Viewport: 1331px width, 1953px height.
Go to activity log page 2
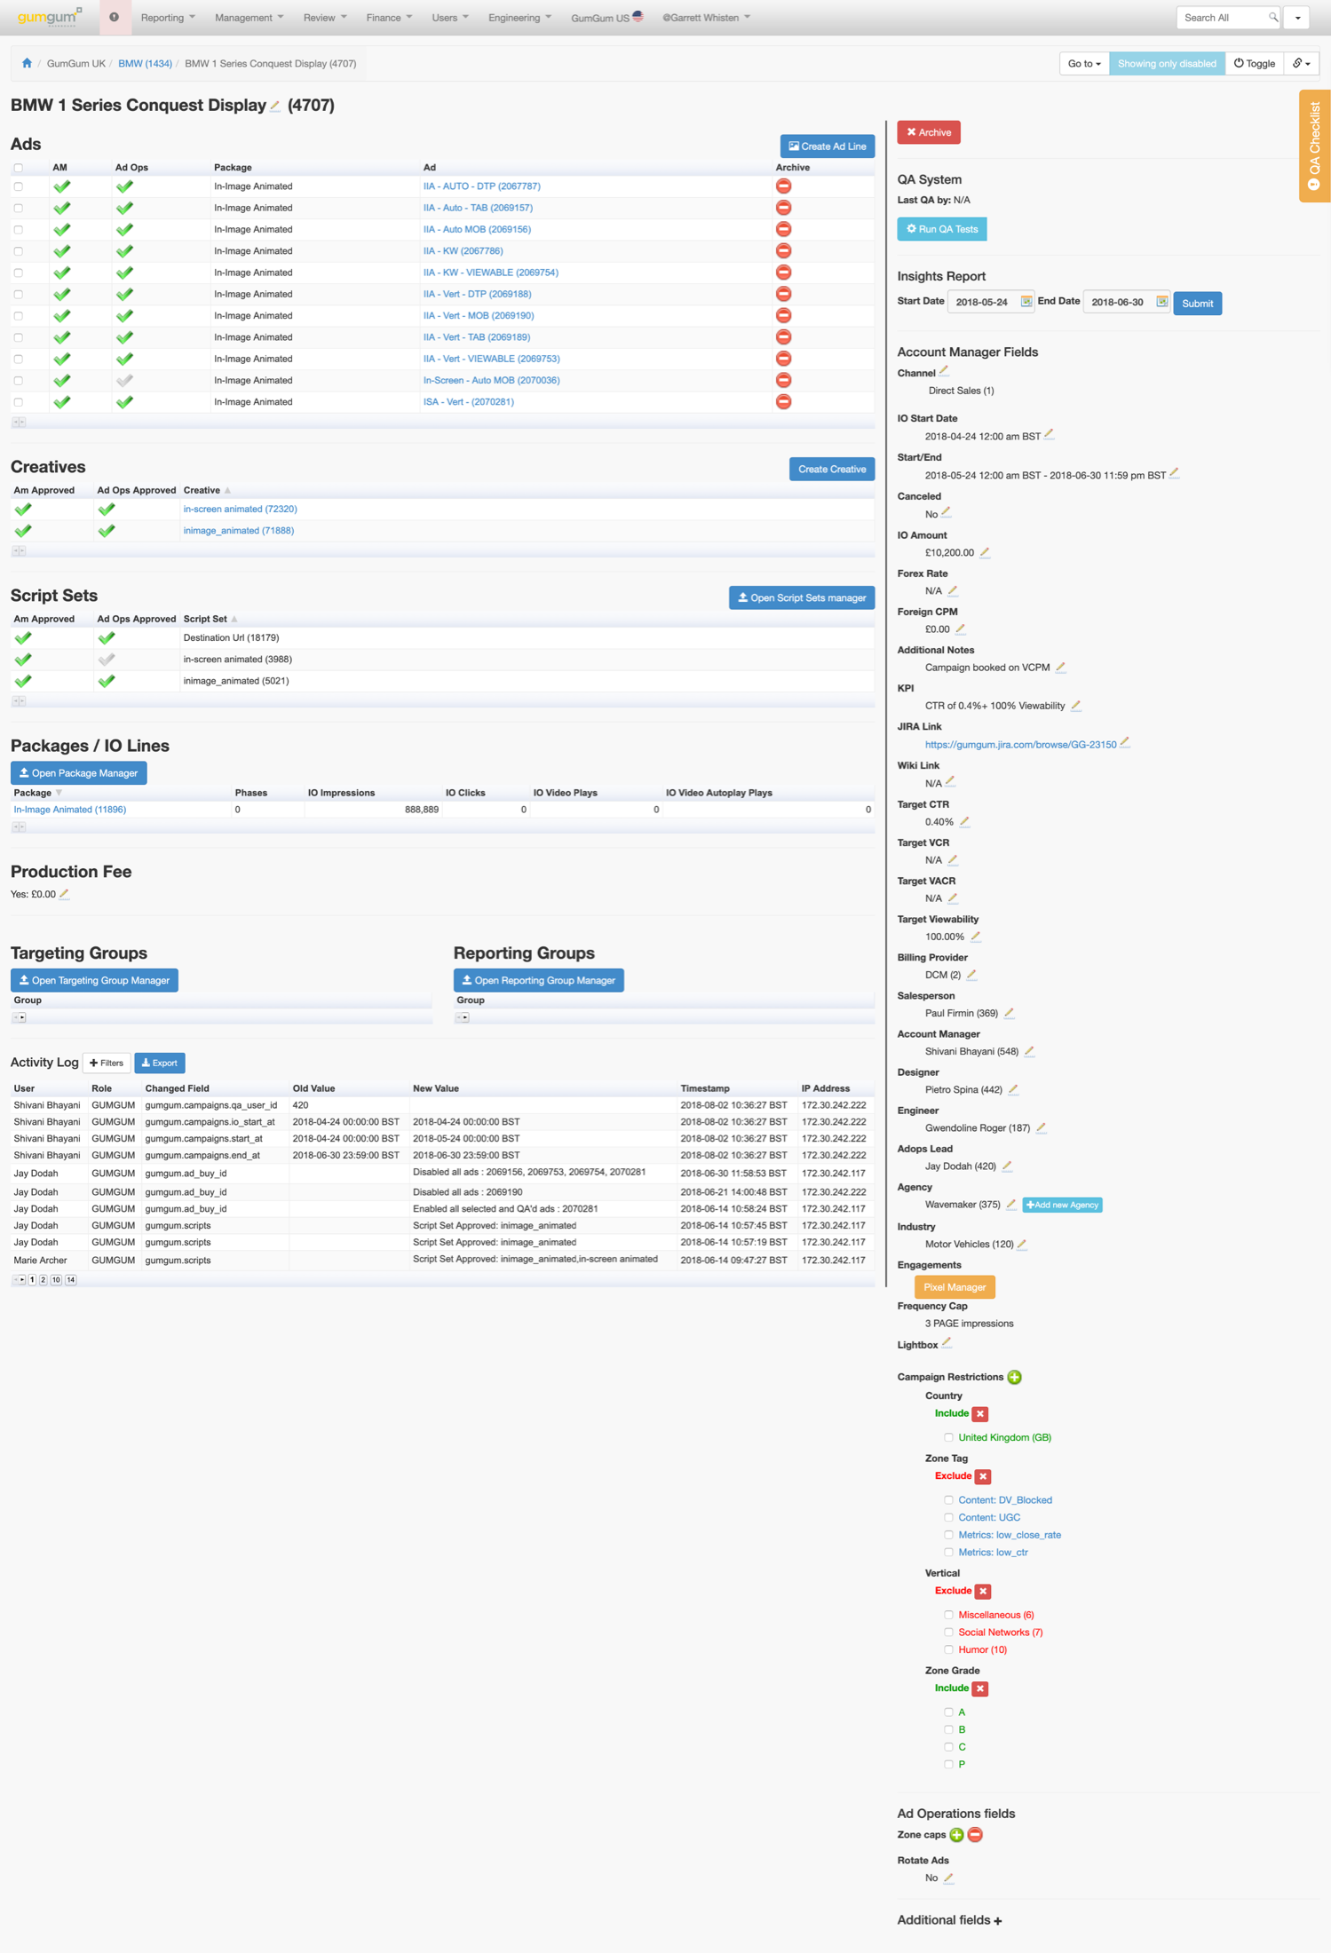coord(43,1280)
